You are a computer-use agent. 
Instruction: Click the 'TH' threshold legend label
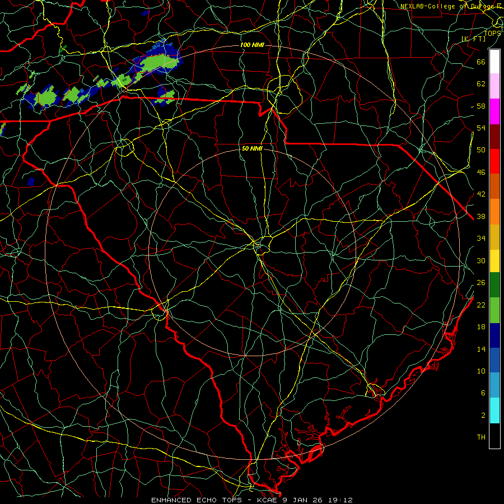(481, 437)
